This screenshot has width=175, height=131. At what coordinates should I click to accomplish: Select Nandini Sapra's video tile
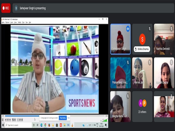click(164, 73)
